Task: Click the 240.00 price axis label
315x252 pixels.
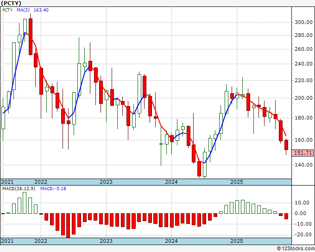Action: coord(303,64)
